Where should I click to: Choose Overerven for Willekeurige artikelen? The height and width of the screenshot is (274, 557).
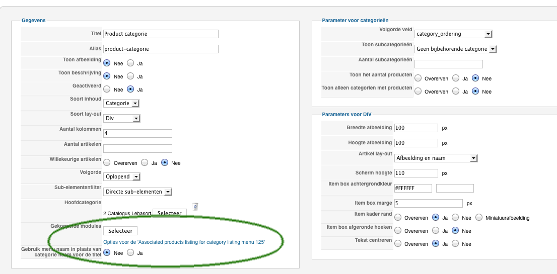click(107, 163)
